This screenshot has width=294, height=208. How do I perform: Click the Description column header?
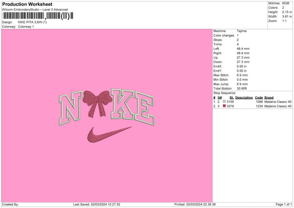click(x=244, y=97)
